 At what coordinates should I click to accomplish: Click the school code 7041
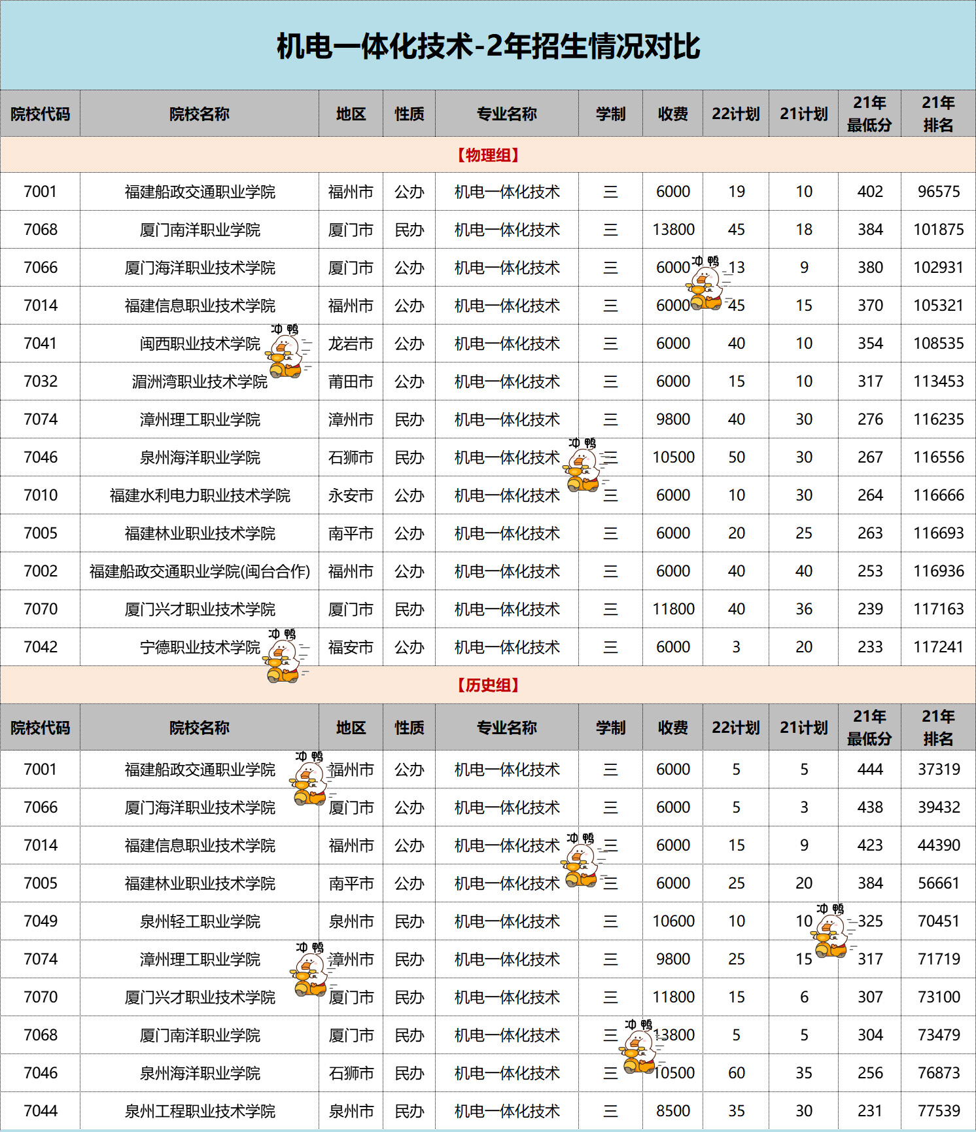click(41, 344)
